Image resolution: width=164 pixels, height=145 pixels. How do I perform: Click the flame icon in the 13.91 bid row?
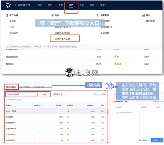[68, 128]
